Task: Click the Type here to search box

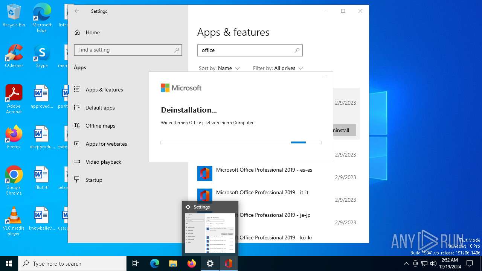Action: [x=72, y=263]
